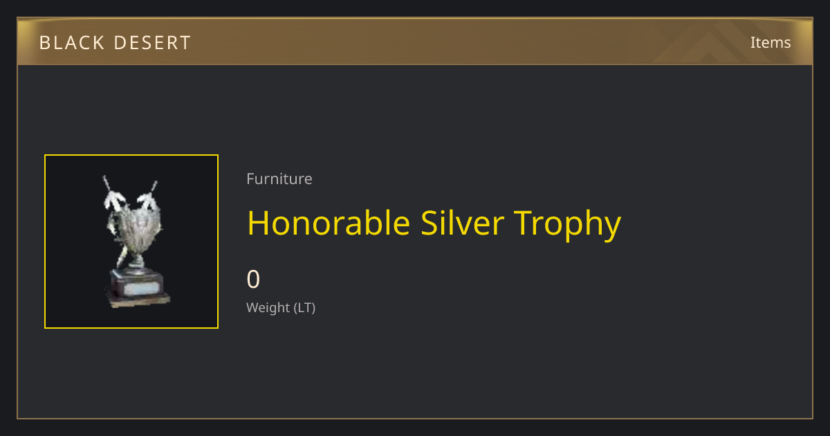Click the word Silver in the title
Viewport: 830px width, 436px height.
(463, 223)
